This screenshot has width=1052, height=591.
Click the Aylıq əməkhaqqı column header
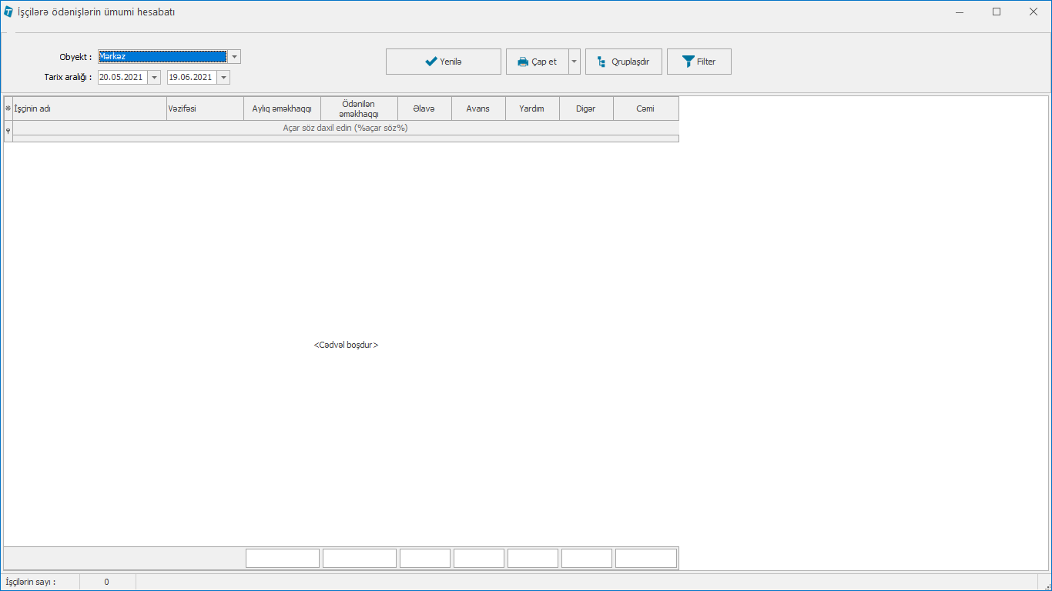tap(282, 109)
